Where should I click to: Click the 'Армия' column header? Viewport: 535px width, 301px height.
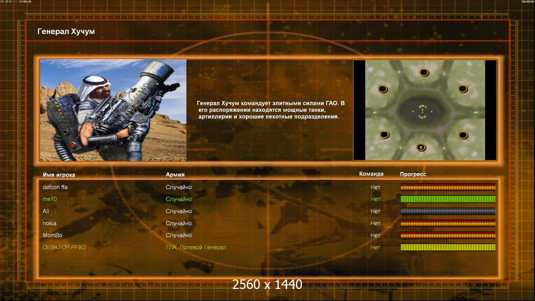click(175, 175)
